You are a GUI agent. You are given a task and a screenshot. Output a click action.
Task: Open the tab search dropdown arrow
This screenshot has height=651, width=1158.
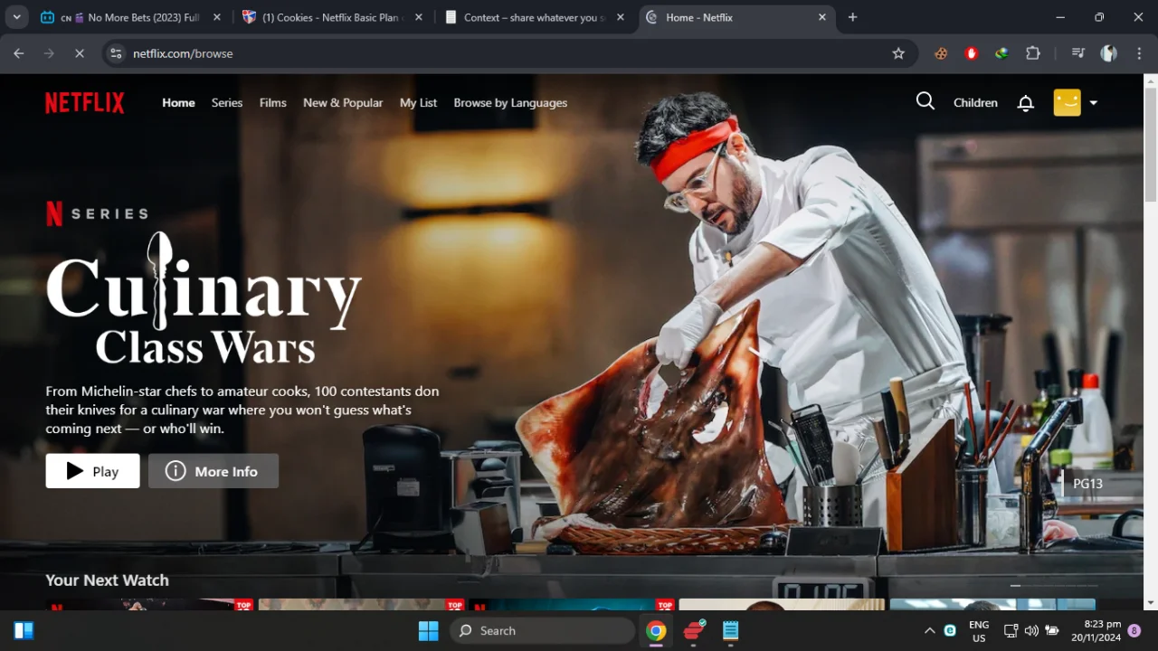(16, 17)
